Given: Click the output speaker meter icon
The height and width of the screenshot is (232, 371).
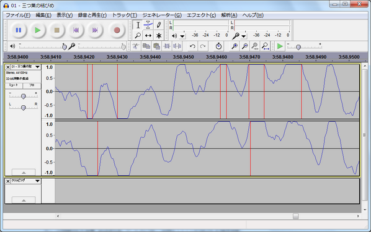Looking at the screenshot, I should [174, 36].
